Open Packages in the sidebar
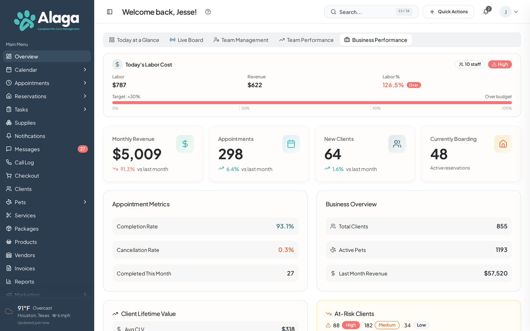 [x=47, y=229]
